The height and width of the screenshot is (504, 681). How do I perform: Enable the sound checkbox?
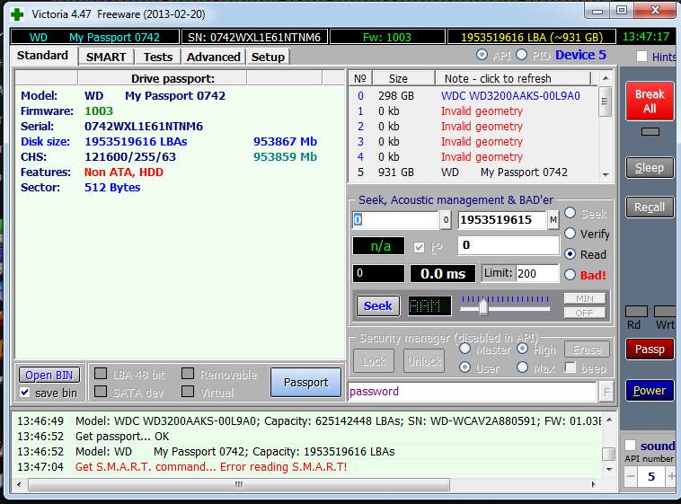pos(630,446)
